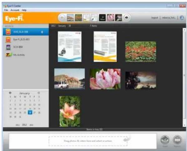Go to next month in calendar
Image resolution: width=187 pixels, height=151 pixels.
39,93
